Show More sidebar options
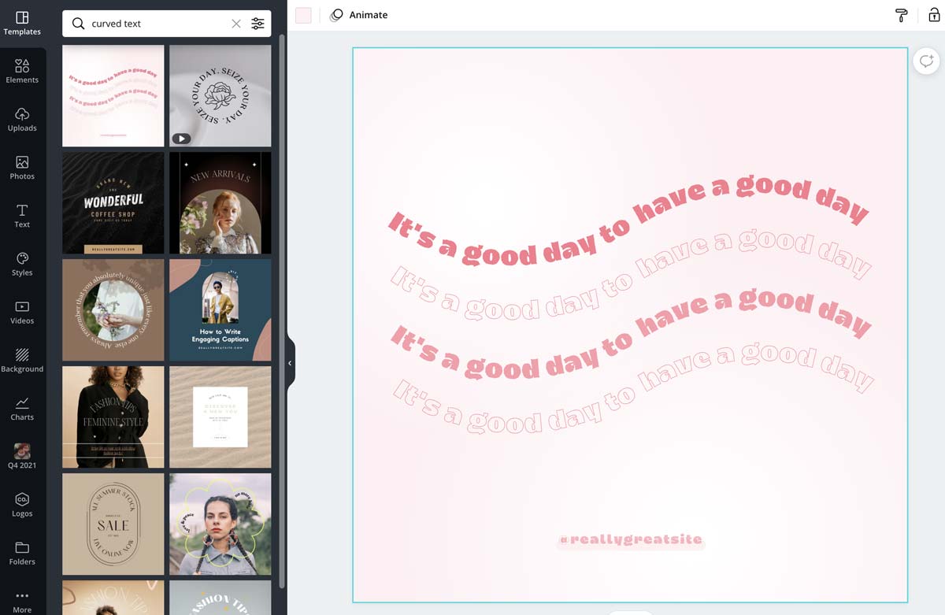This screenshot has width=945, height=615. pos(22,602)
